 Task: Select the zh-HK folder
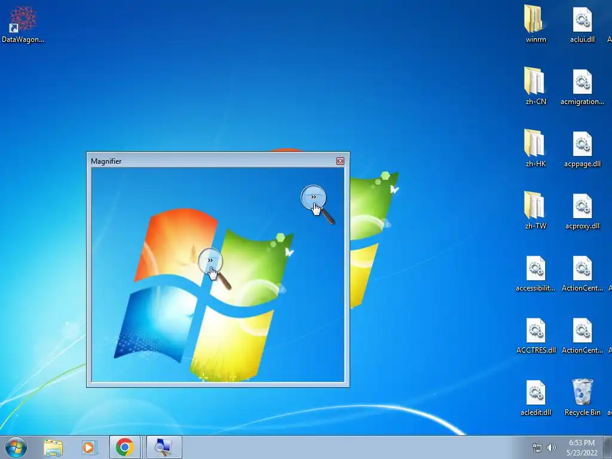pyautogui.click(x=535, y=148)
